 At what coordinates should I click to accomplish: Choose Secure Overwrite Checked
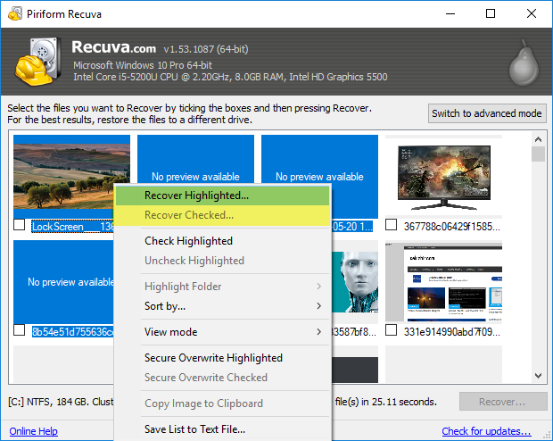(223, 378)
